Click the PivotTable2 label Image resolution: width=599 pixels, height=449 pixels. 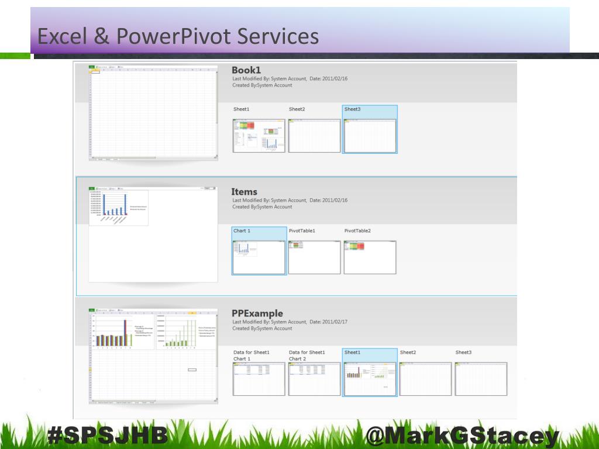357,230
